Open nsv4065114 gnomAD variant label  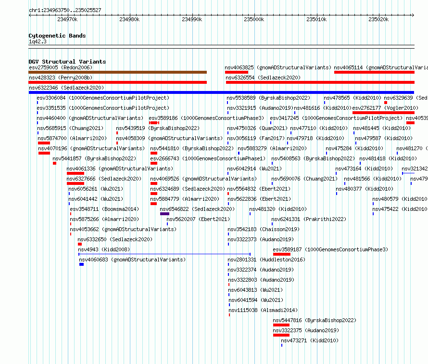click(381, 67)
